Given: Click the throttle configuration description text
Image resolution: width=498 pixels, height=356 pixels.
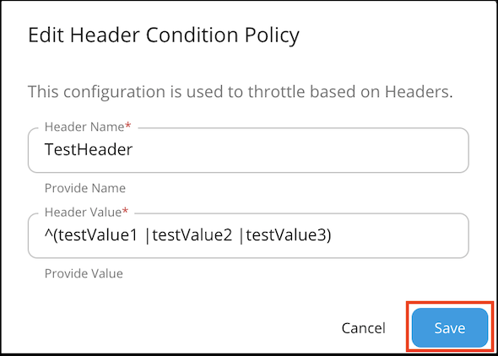Looking at the screenshot, I should (x=241, y=92).
